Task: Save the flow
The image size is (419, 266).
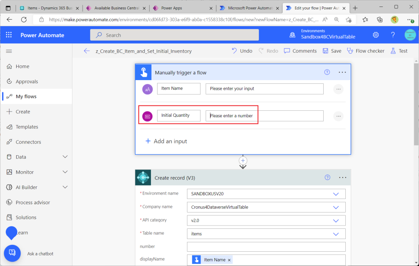Action: (332, 51)
